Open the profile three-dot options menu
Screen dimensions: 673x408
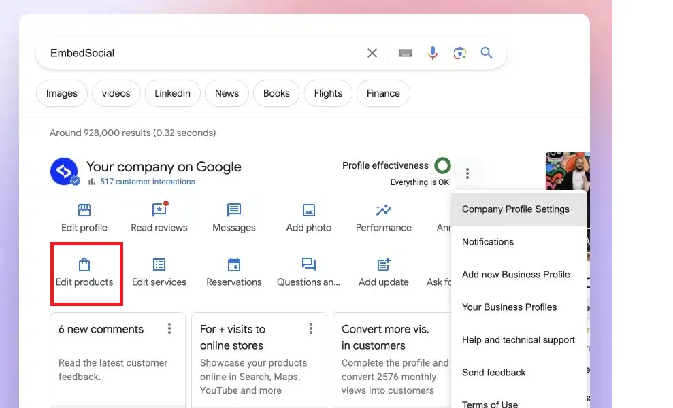pos(467,173)
